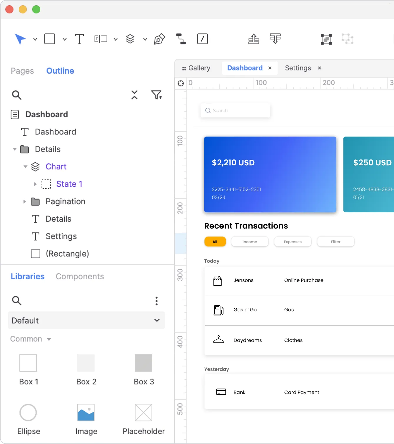Click the outline sort and filter icon
Viewport: 394px width, 444px height.
156,95
